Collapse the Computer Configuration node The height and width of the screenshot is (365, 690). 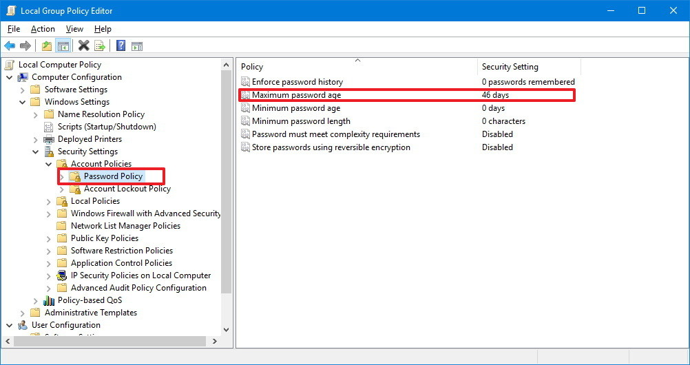pyautogui.click(x=9, y=77)
